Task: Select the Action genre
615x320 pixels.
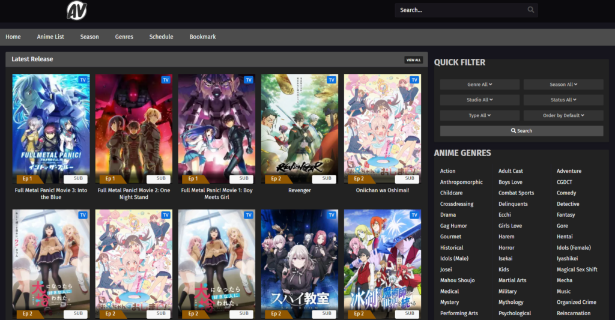Action: pyautogui.click(x=447, y=171)
